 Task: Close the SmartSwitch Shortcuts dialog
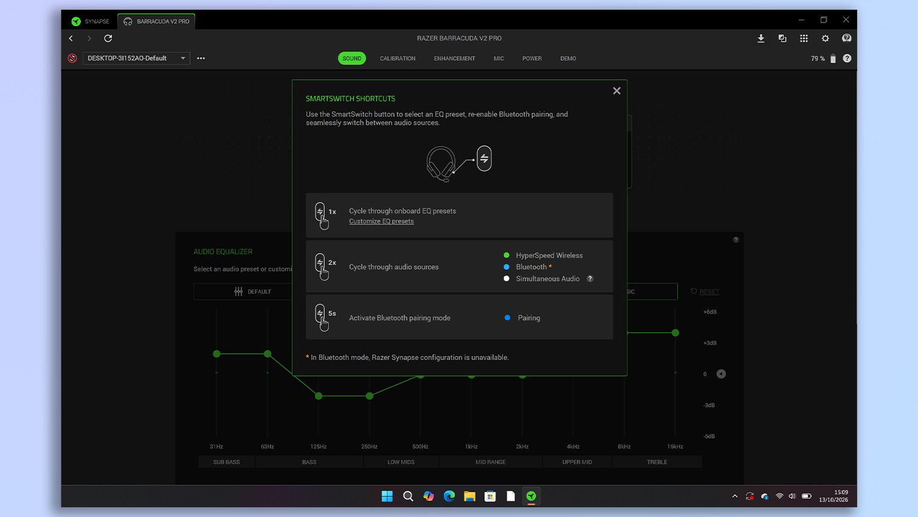(616, 91)
